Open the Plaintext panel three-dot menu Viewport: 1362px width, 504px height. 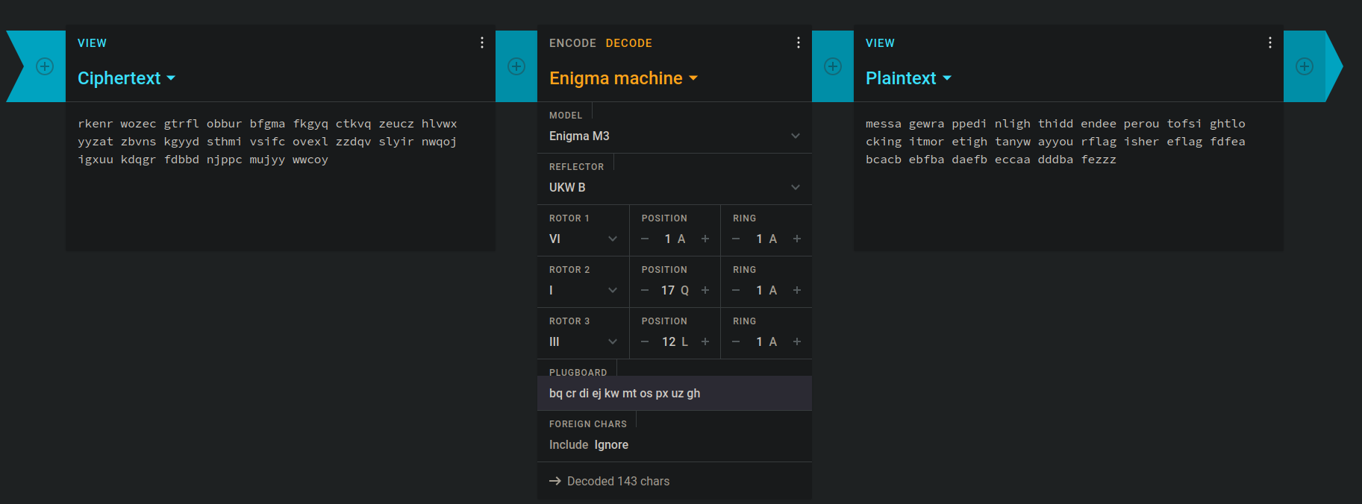1270,42
